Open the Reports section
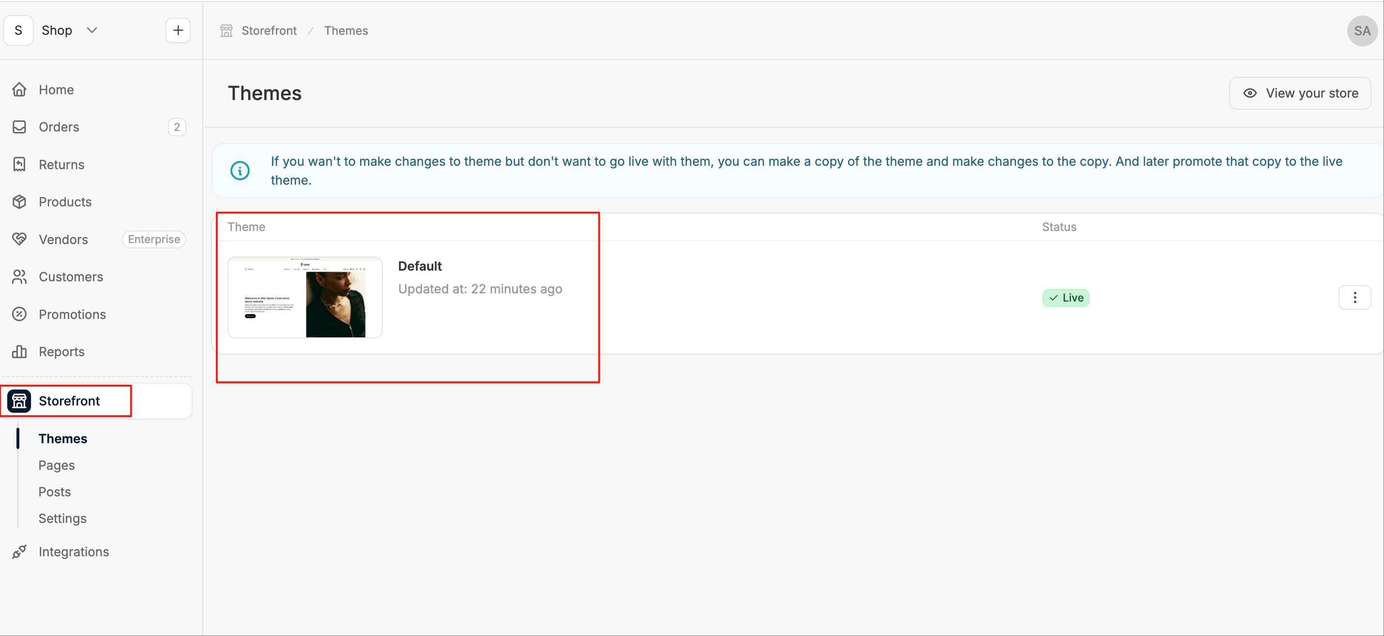 (97, 352)
